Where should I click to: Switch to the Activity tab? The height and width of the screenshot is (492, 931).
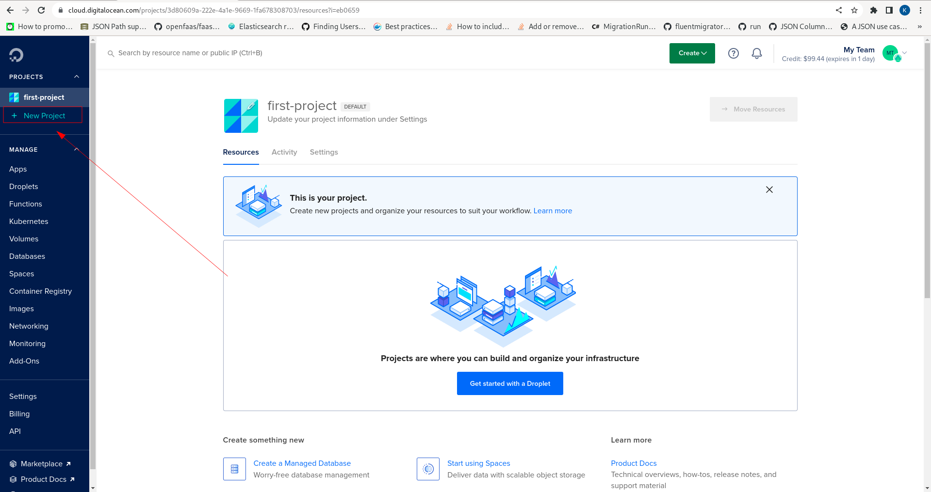pos(284,152)
